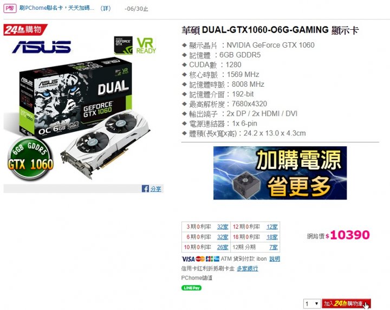Open the 多家銀行 bonus redemption link

pyautogui.click(x=247, y=268)
